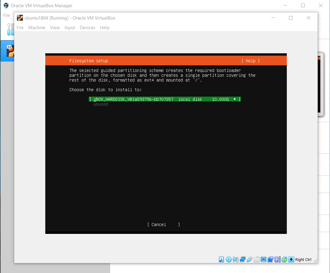330x273 pixels.
Task: Open the network adapters status icon
Action: [242, 259]
